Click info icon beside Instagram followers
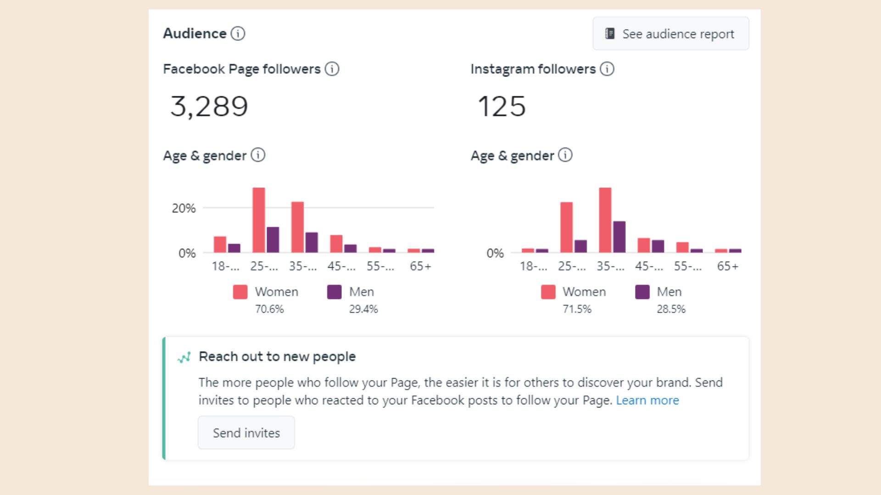Image resolution: width=881 pixels, height=495 pixels. point(607,69)
